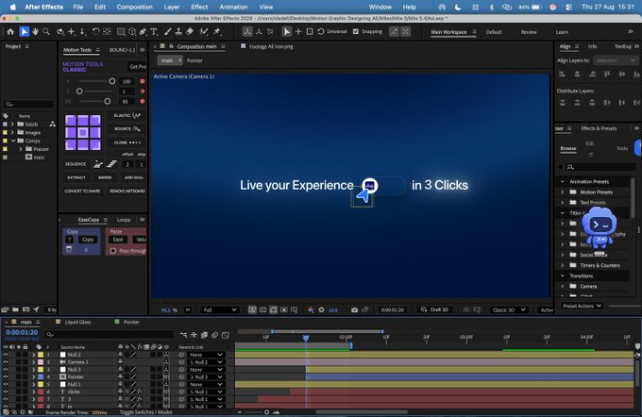The width and height of the screenshot is (642, 417).
Task: Toggle Draft 3D mode
Action: pyautogui.click(x=435, y=309)
